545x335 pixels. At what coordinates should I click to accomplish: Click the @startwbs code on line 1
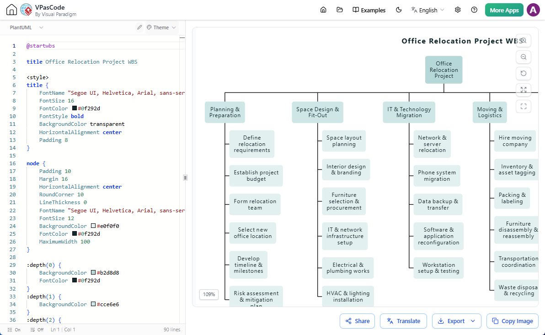[x=41, y=46]
